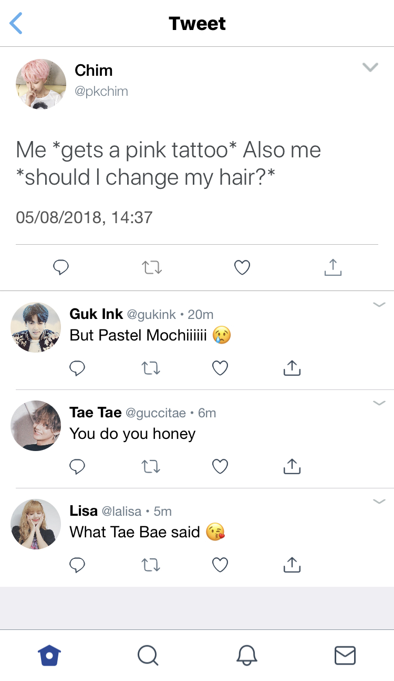Like Tae Tae's reply
This screenshot has width=394, height=681.
[x=220, y=466]
